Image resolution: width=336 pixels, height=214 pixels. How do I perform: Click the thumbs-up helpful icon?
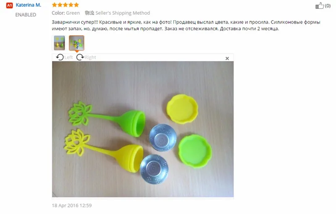[320, 5]
